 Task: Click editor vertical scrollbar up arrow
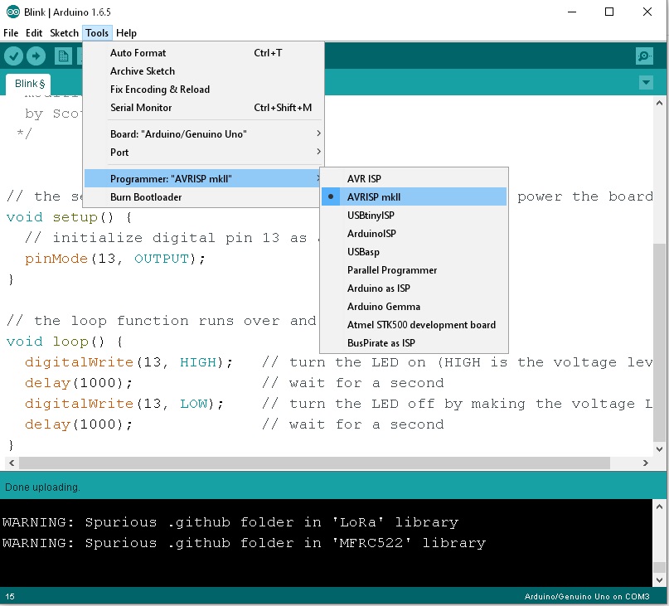tap(659, 103)
